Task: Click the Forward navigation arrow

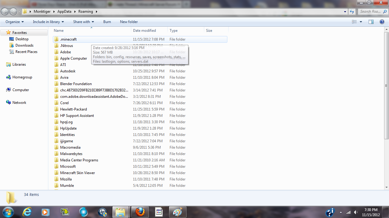Action: click(13, 12)
